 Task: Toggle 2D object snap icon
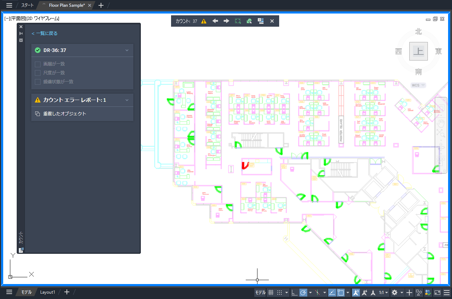pyautogui.click(x=341, y=293)
